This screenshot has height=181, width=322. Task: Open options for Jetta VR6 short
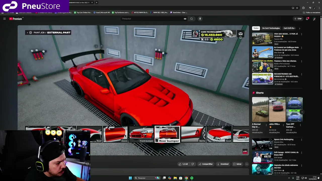[284, 125]
